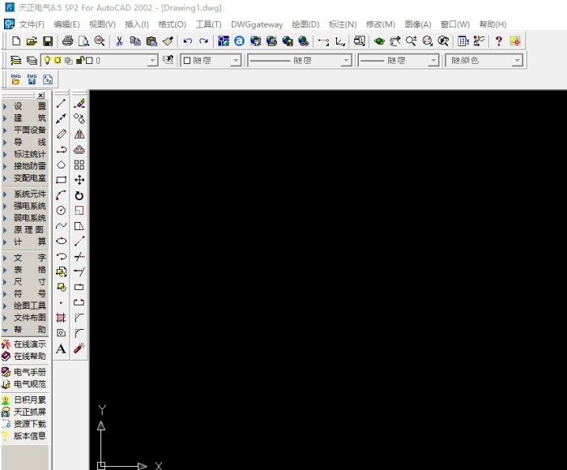Select the Move modify tool
The image size is (567, 470).
pyautogui.click(x=79, y=180)
